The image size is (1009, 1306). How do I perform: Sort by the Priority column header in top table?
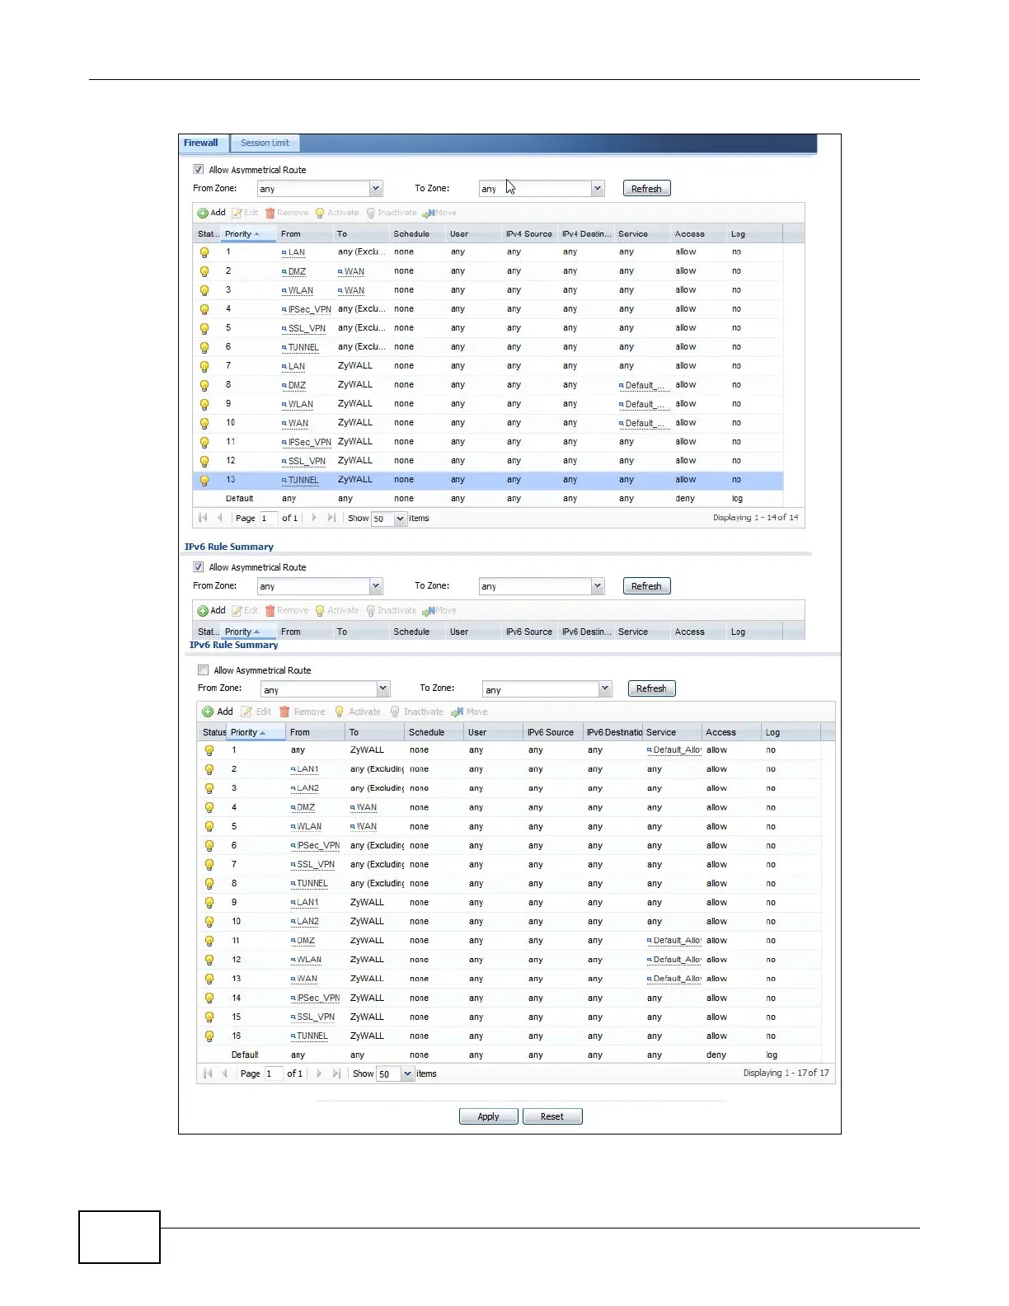click(x=242, y=234)
